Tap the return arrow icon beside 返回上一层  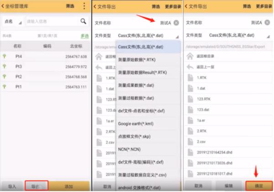pos(190,67)
